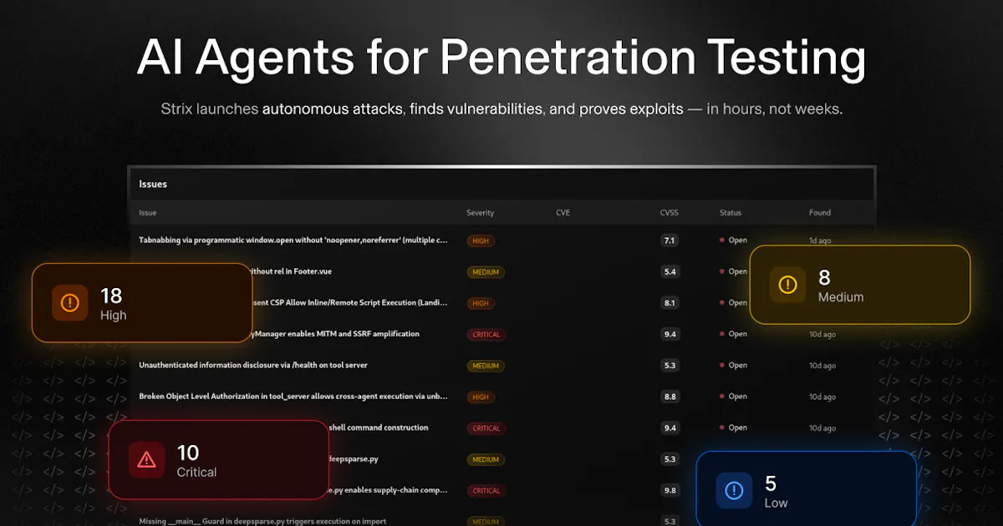Click the 9.8 CVSS score

670,490
